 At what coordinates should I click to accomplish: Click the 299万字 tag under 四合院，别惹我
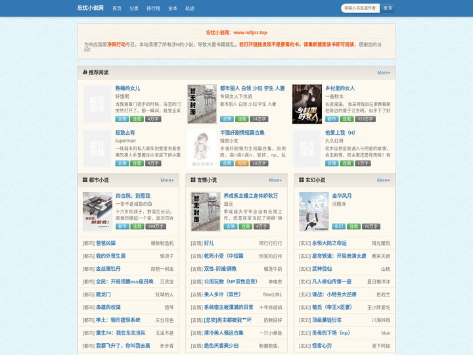pos(156,226)
